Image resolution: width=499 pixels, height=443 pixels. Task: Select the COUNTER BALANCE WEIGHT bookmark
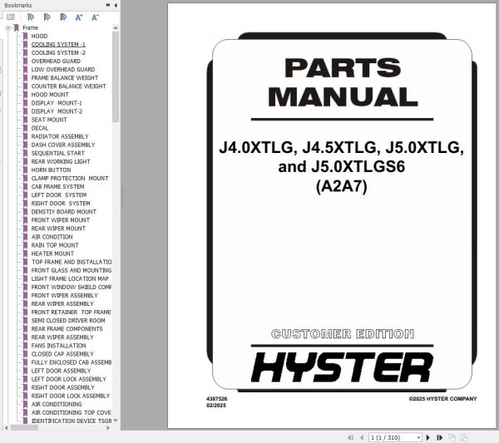pos(68,86)
